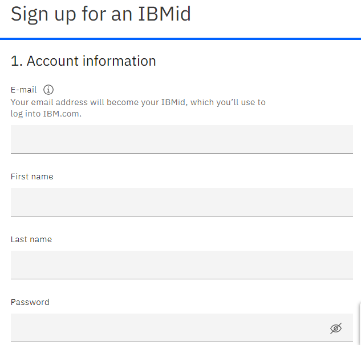Click the blue progress bar under the title
Viewport: 361px width, 345px height.
pos(180,39)
